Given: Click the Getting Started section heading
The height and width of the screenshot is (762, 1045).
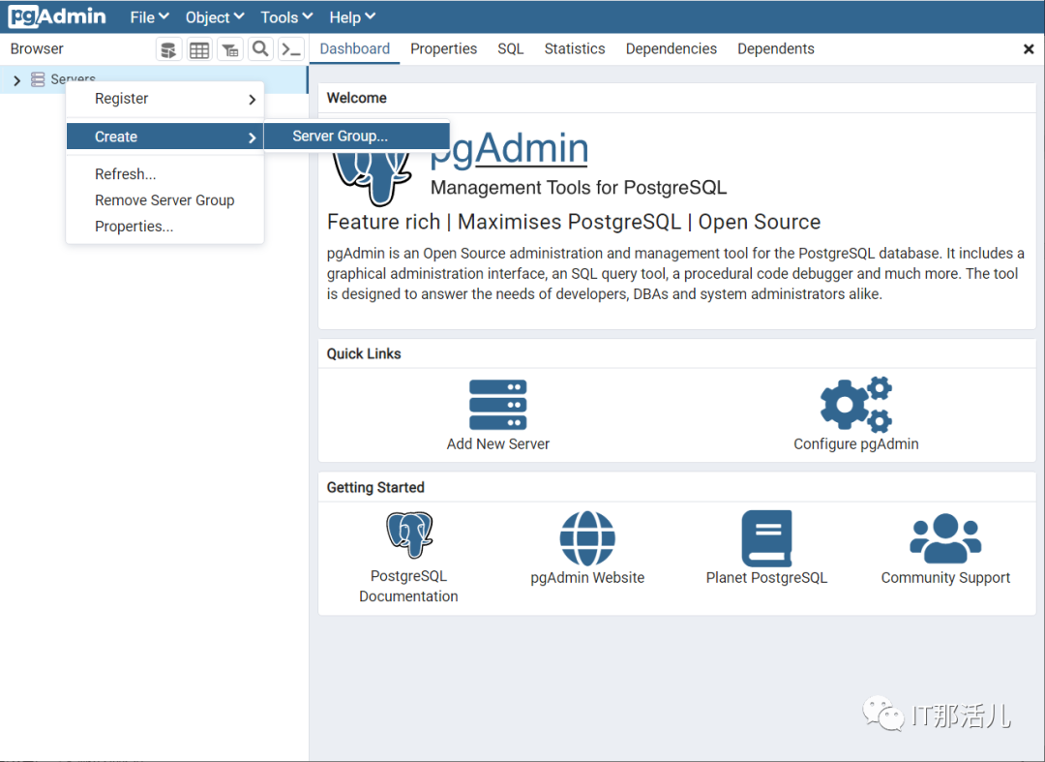Looking at the screenshot, I should (375, 487).
